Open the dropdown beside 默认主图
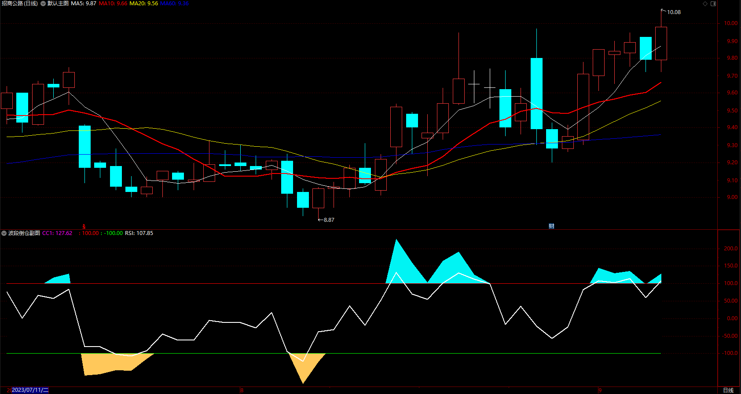This screenshot has height=394, width=741. 43,4
